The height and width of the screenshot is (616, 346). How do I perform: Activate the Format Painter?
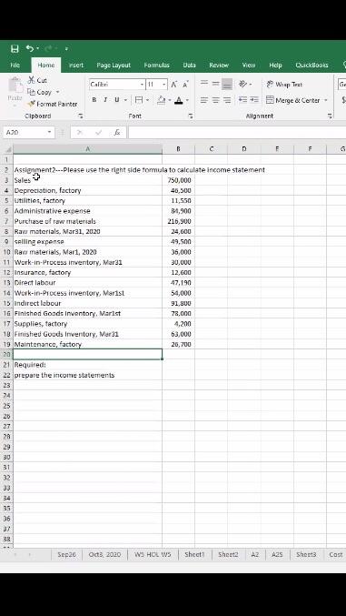pyautogui.click(x=52, y=104)
